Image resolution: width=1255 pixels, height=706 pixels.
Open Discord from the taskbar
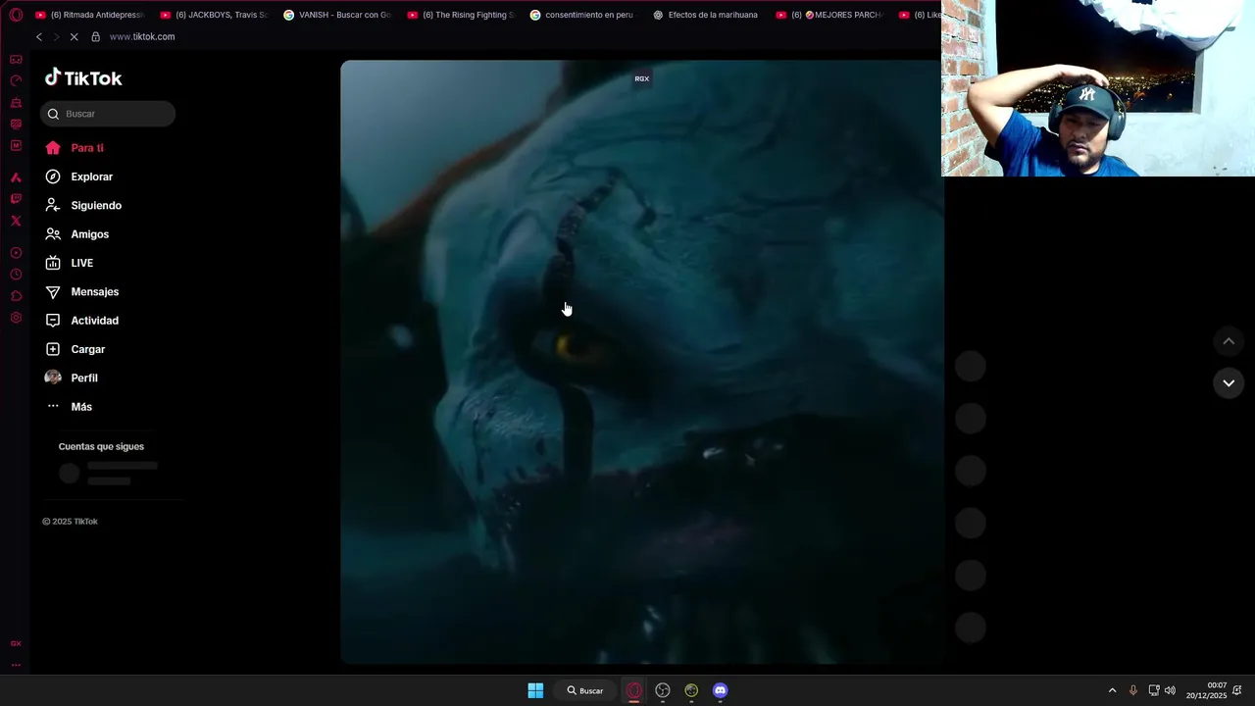pyautogui.click(x=721, y=690)
